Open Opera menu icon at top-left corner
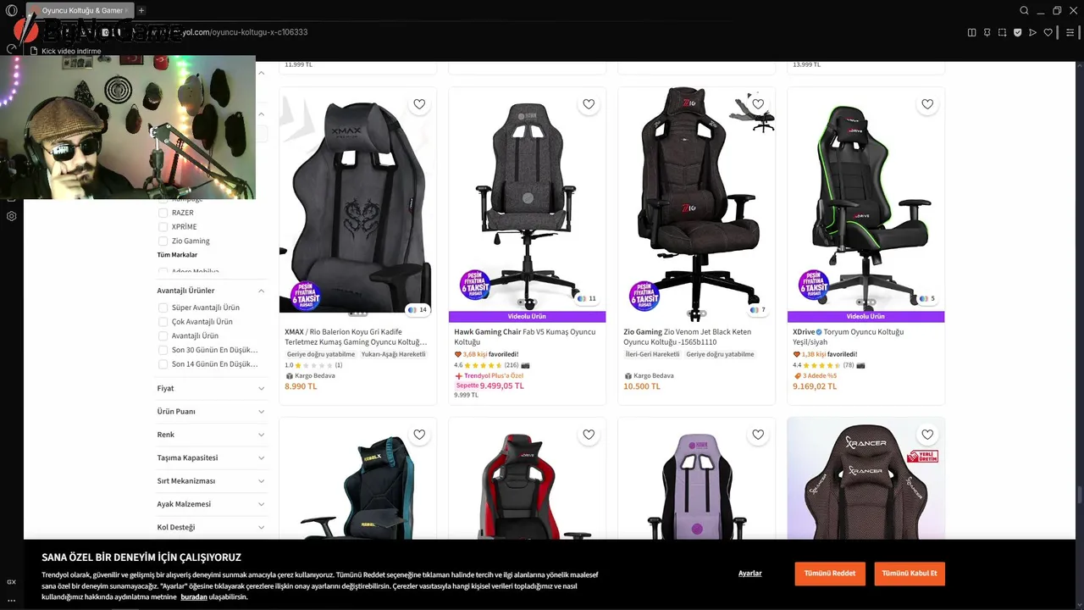Screen dimensions: 1084x610 [12, 11]
